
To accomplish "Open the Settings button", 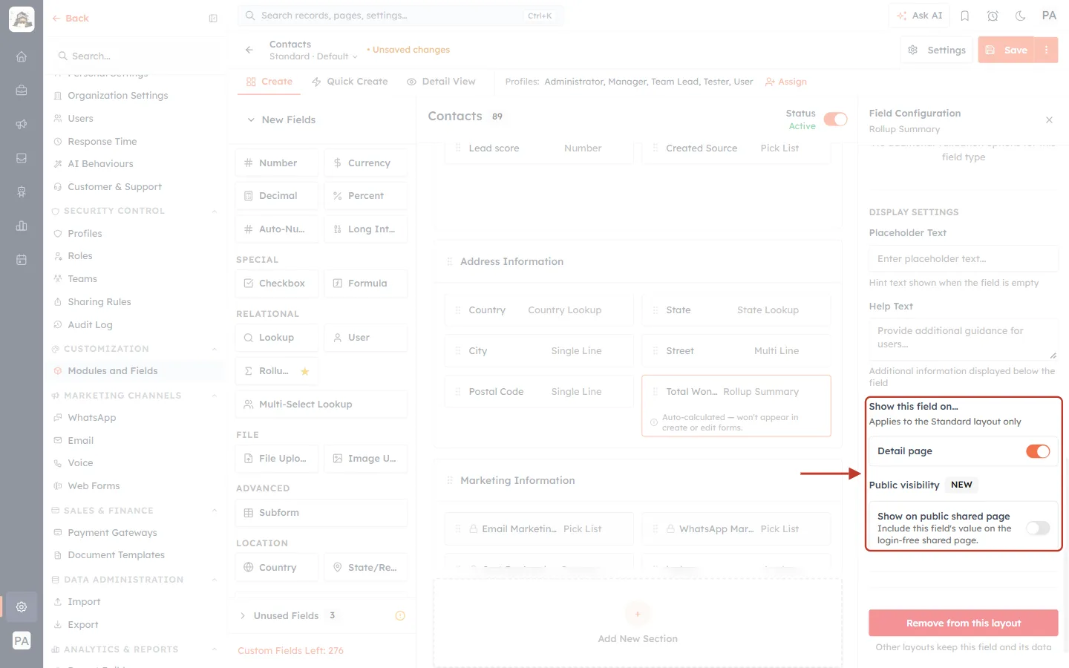I will [937, 50].
